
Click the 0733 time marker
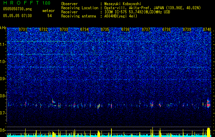64,29
